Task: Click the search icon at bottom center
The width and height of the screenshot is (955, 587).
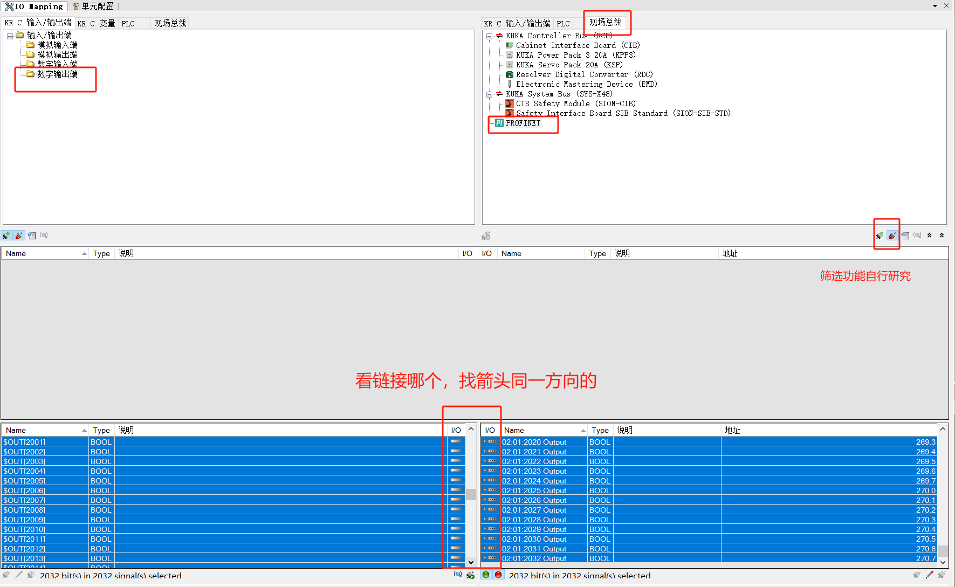Action: click(458, 575)
